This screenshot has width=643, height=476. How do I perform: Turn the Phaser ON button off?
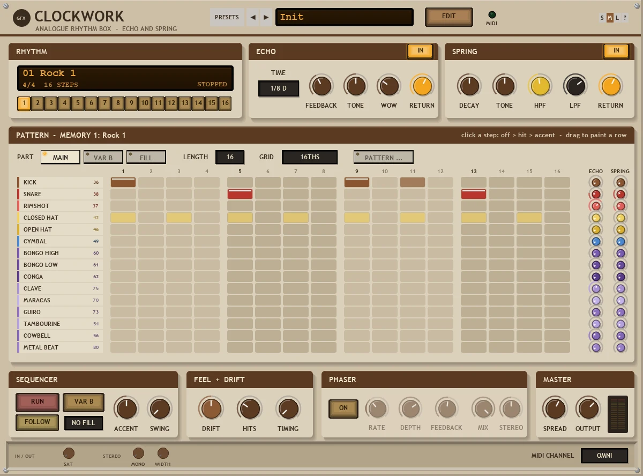[x=343, y=408]
